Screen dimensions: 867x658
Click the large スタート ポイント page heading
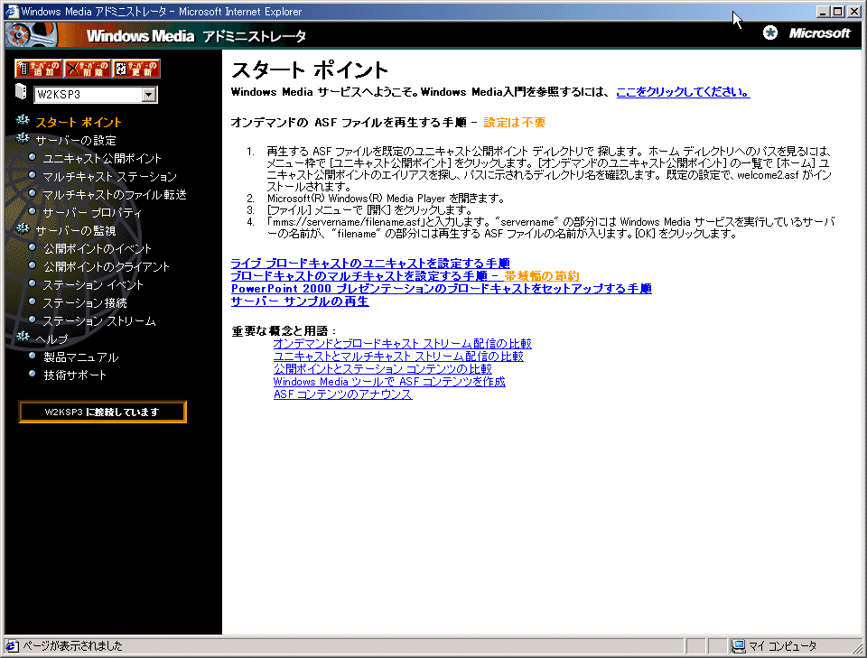pyautogui.click(x=310, y=70)
